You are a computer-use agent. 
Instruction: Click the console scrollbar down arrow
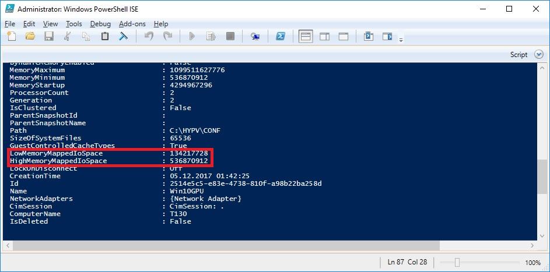(542, 236)
